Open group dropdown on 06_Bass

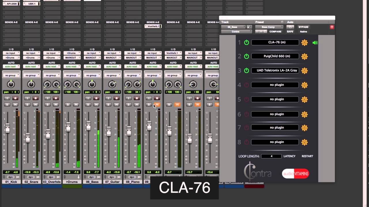point(92,75)
